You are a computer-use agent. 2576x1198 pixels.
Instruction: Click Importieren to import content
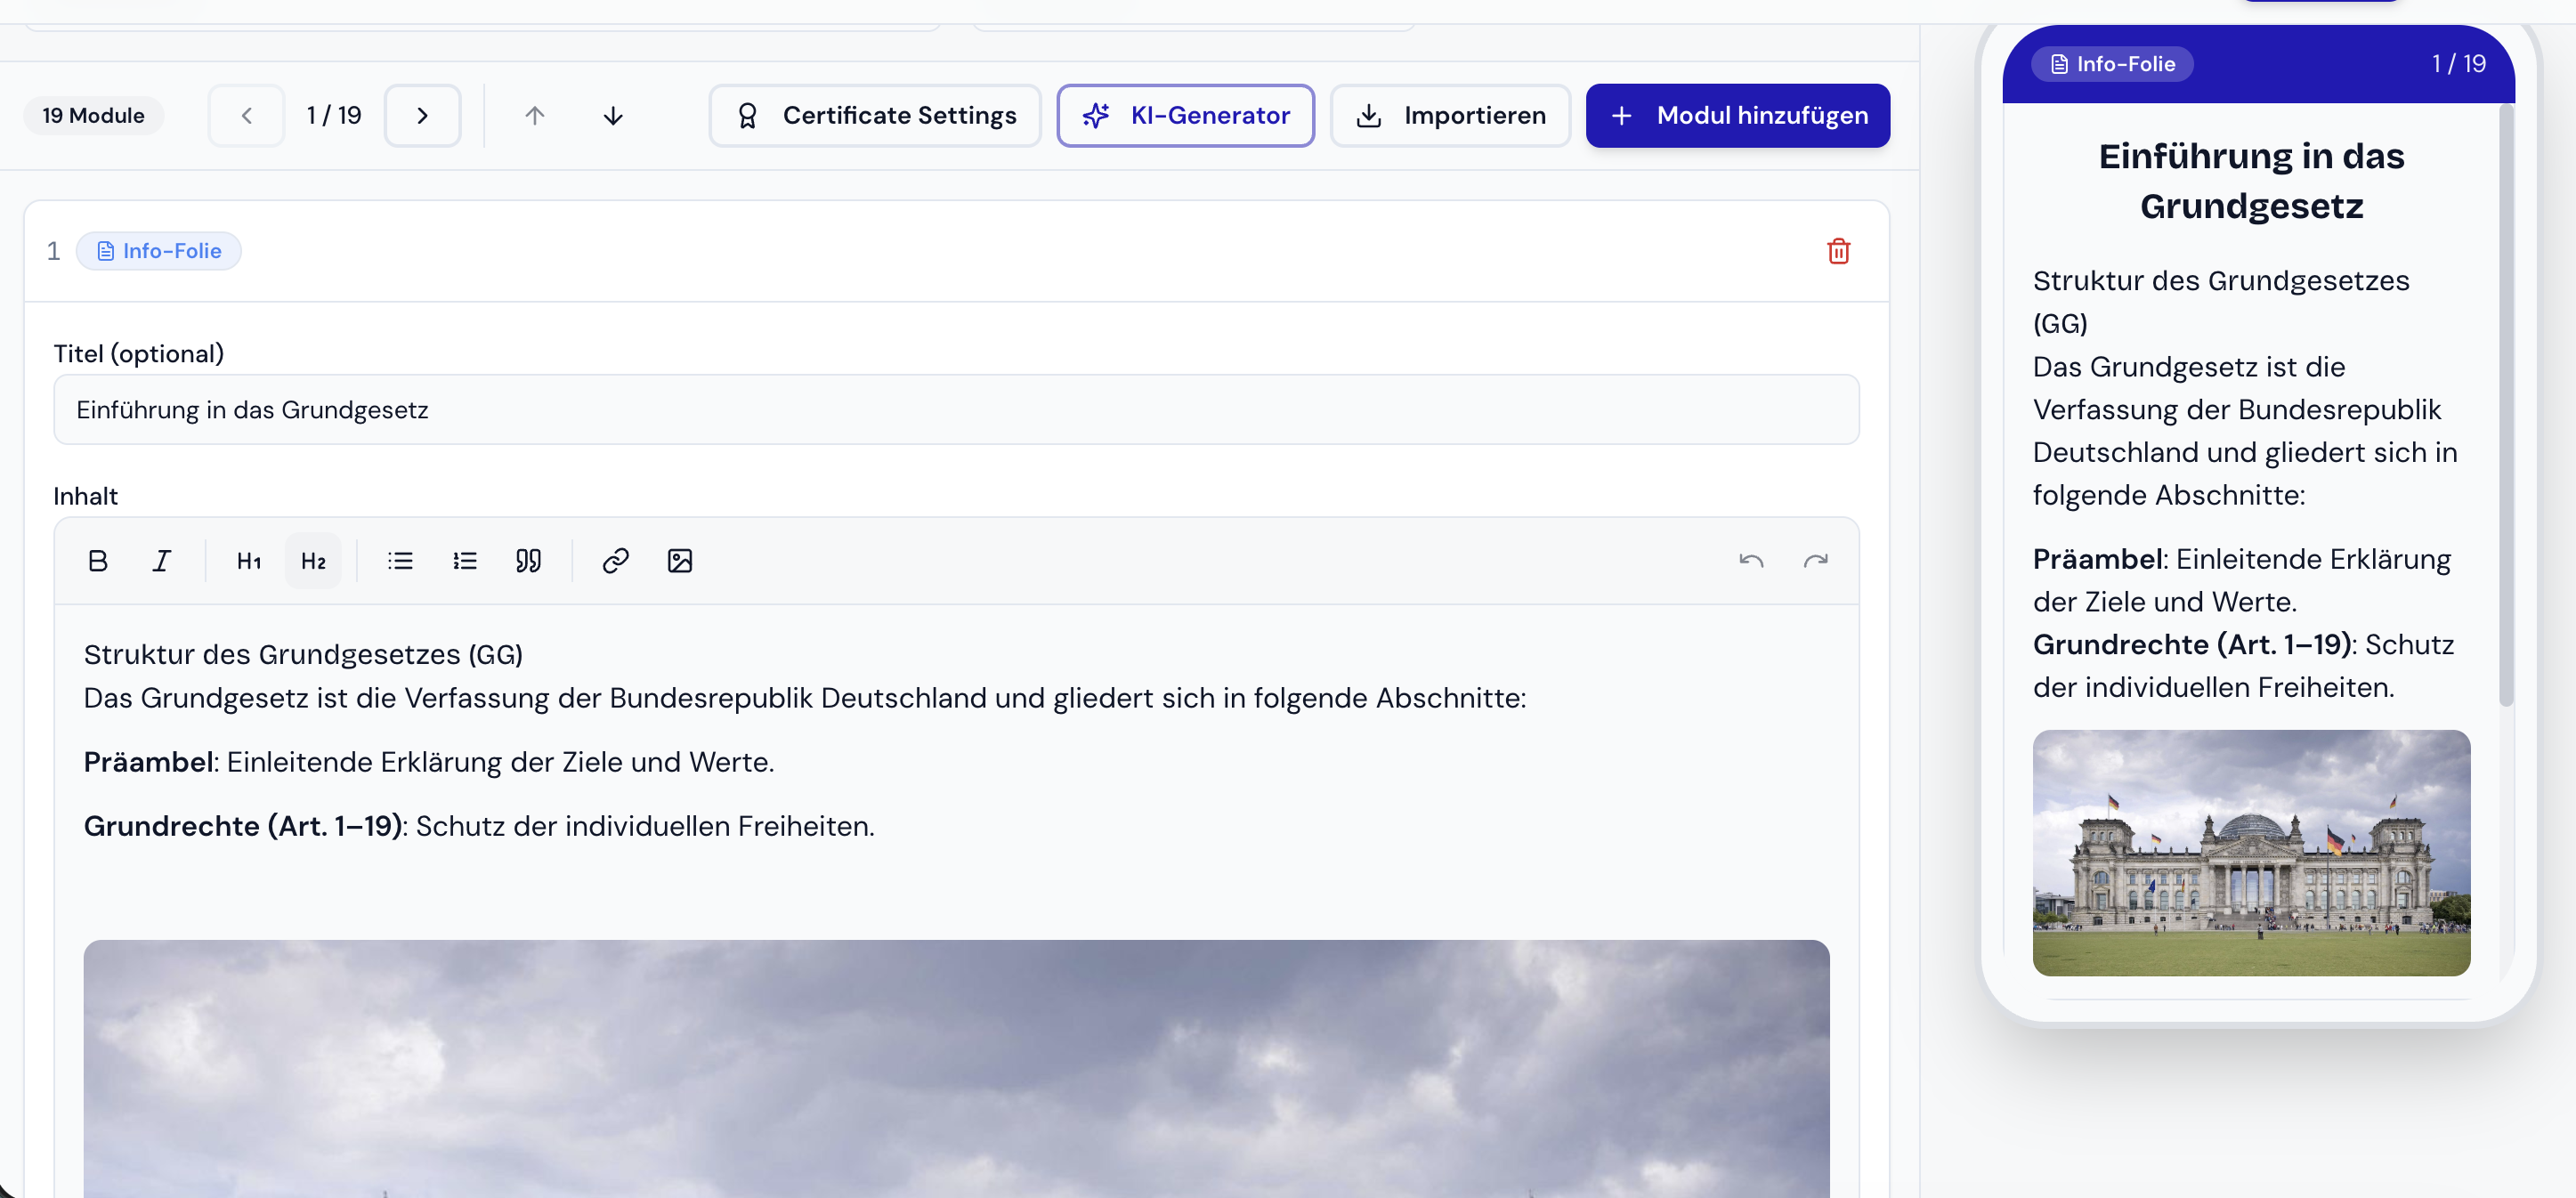(x=1450, y=115)
